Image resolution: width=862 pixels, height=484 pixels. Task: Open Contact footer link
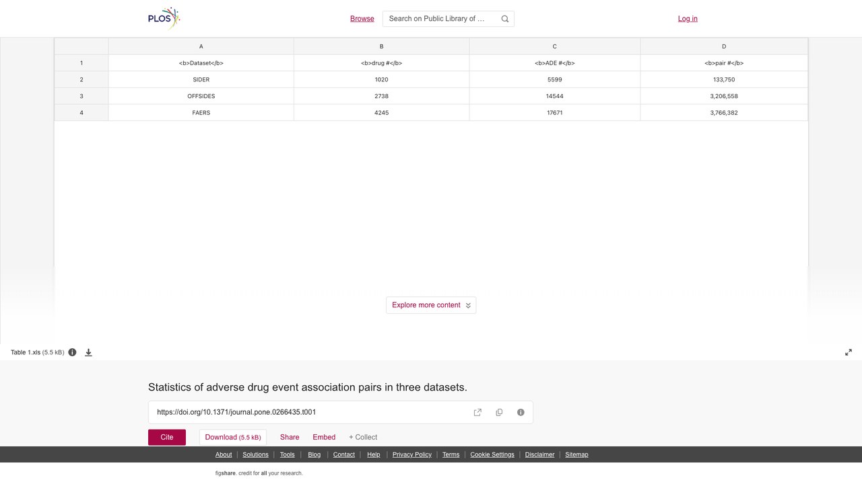click(344, 454)
